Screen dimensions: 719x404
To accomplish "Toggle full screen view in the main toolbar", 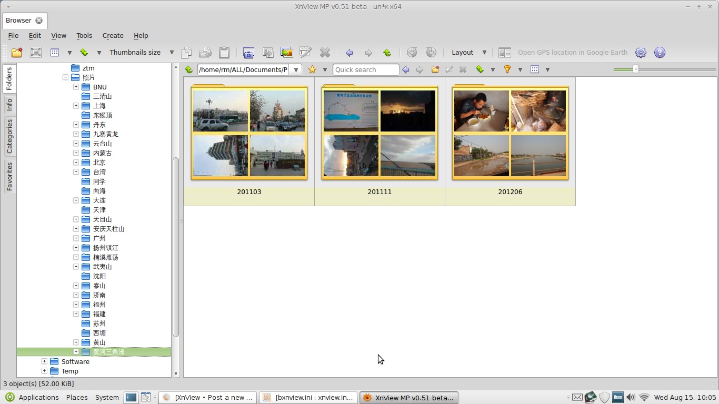I will (x=36, y=53).
